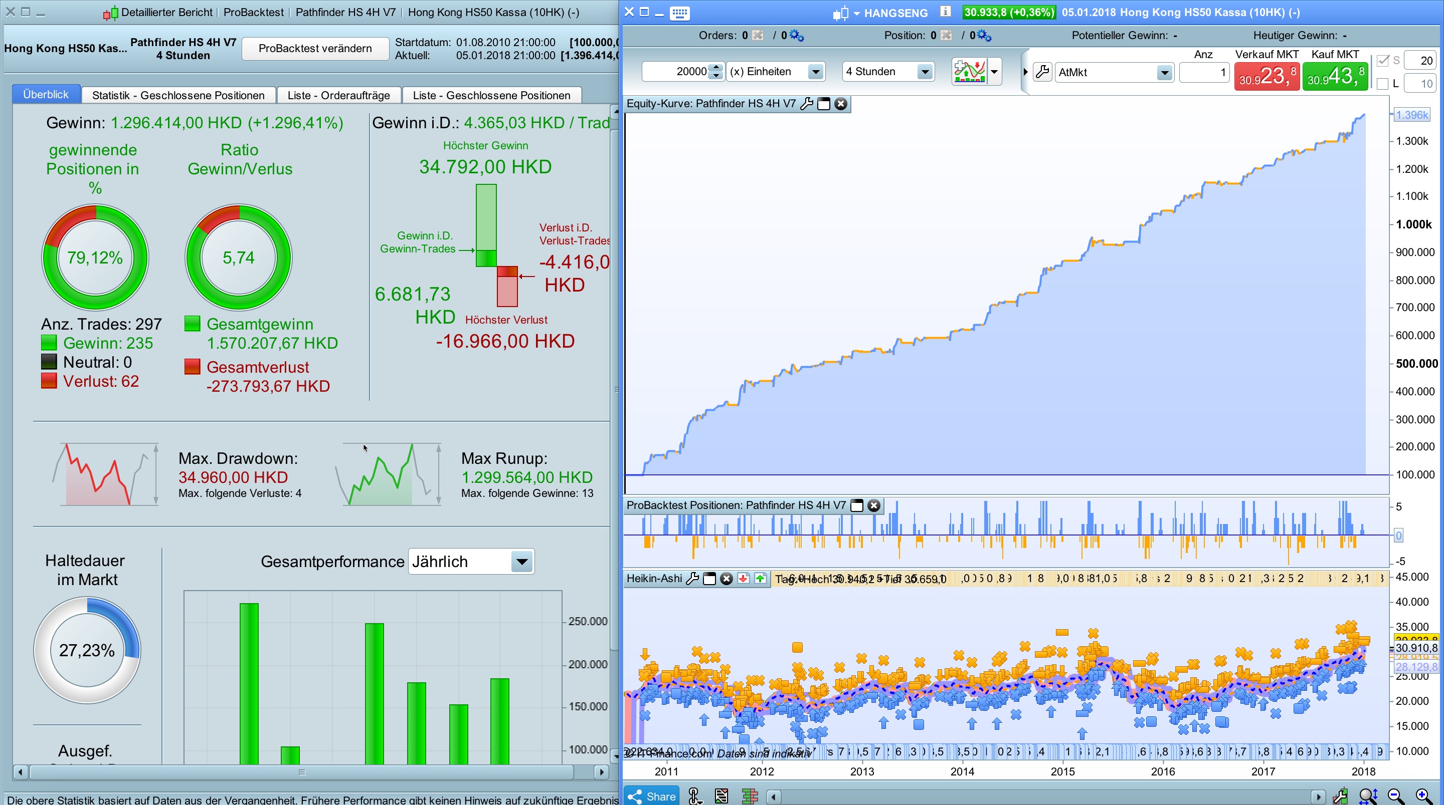Toggle the S stop checkbox
The height and width of the screenshot is (805, 1444).
[x=1382, y=61]
